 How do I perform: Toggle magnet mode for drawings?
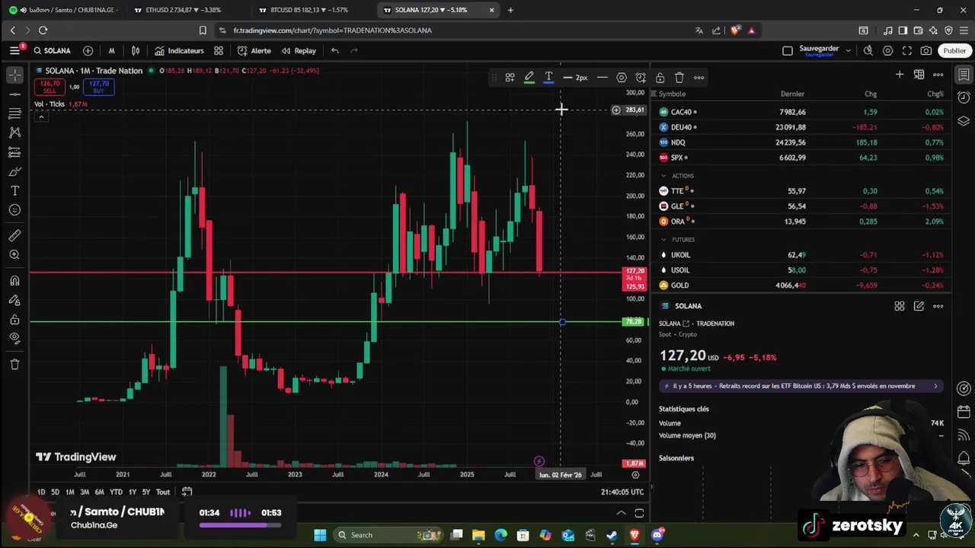click(x=14, y=281)
